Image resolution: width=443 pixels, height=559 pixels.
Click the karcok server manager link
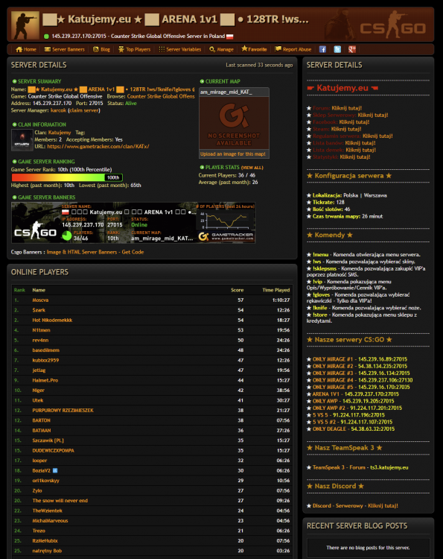tap(58, 110)
